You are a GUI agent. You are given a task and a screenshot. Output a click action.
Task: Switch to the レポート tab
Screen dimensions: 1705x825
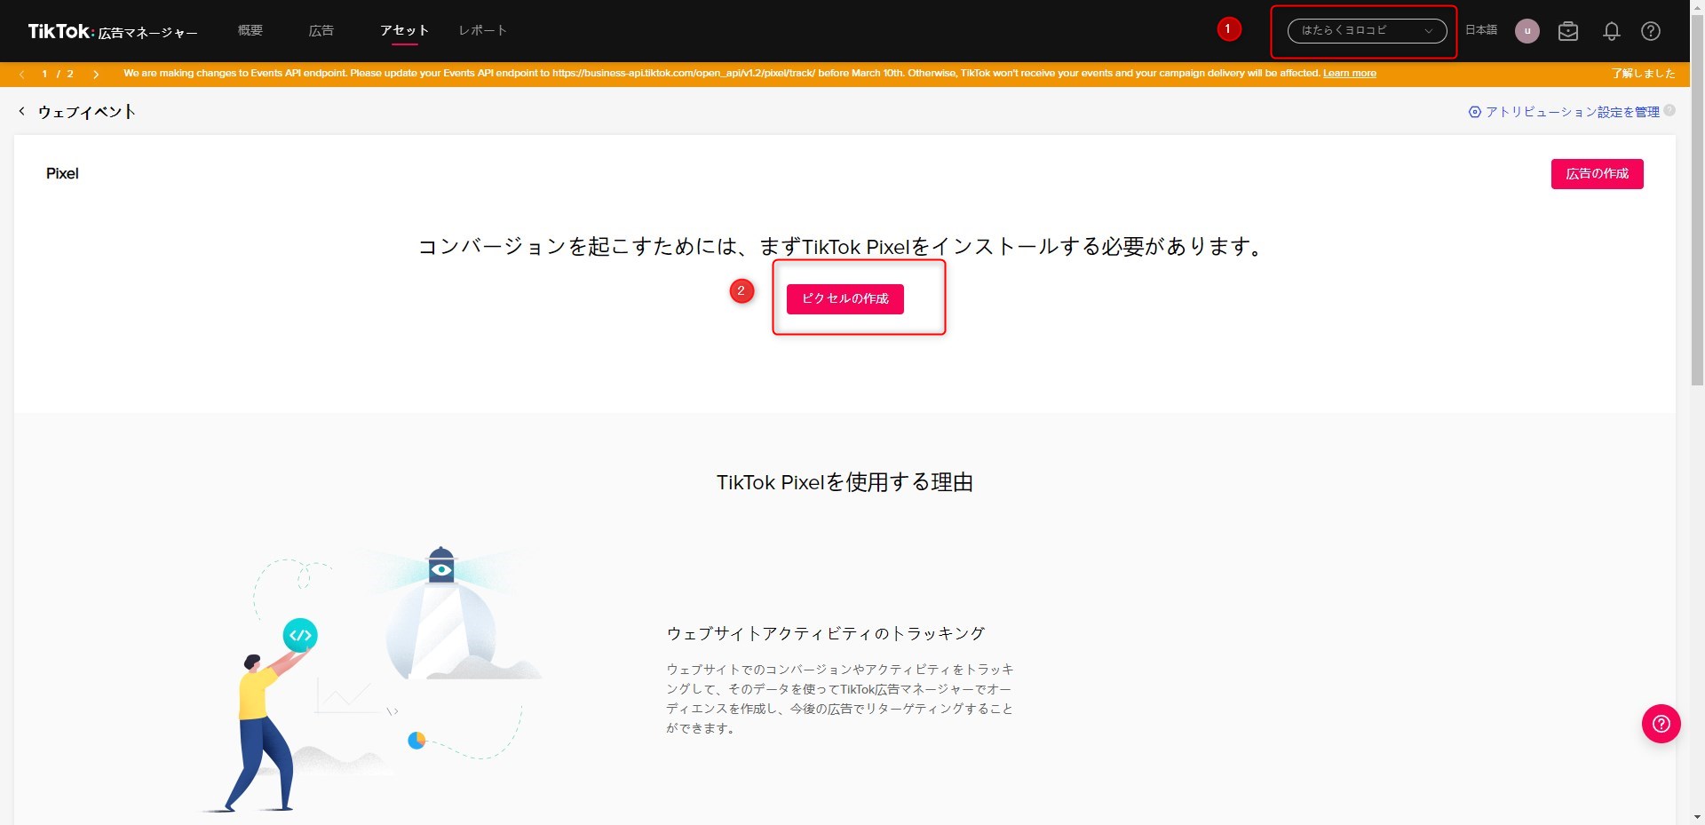click(x=482, y=30)
